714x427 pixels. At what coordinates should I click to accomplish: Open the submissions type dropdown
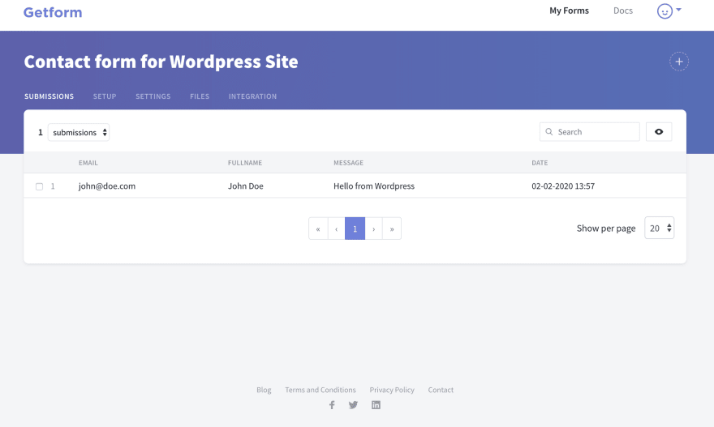pyautogui.click(x=79, y=132)
